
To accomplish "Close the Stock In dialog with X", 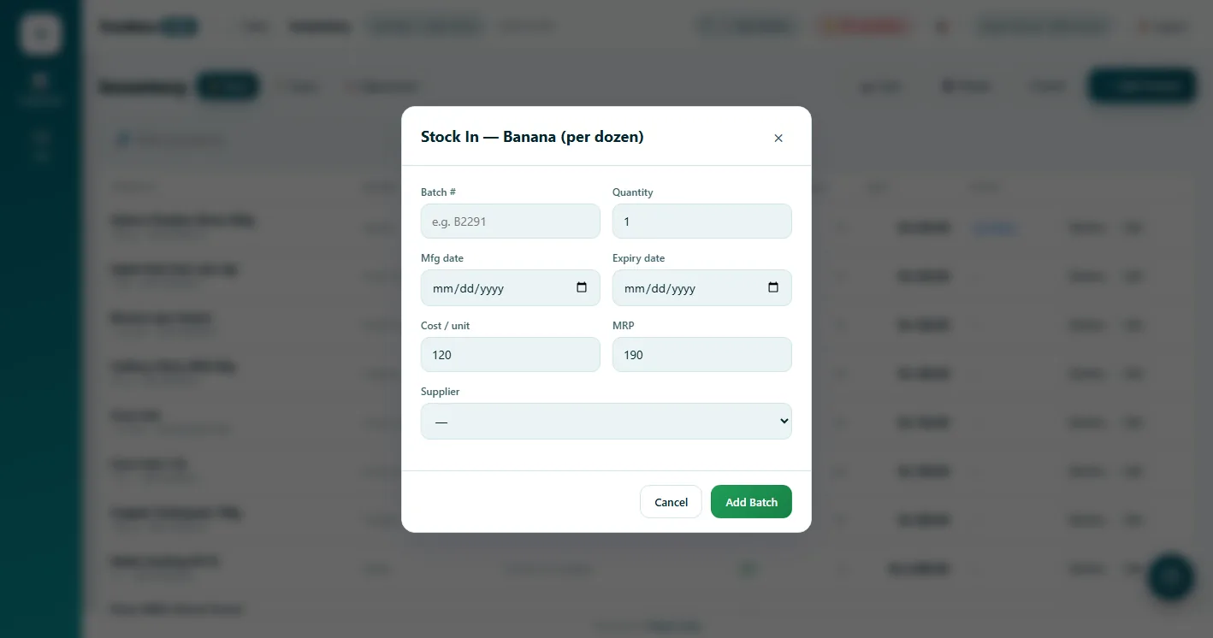I will pos(778,138).
